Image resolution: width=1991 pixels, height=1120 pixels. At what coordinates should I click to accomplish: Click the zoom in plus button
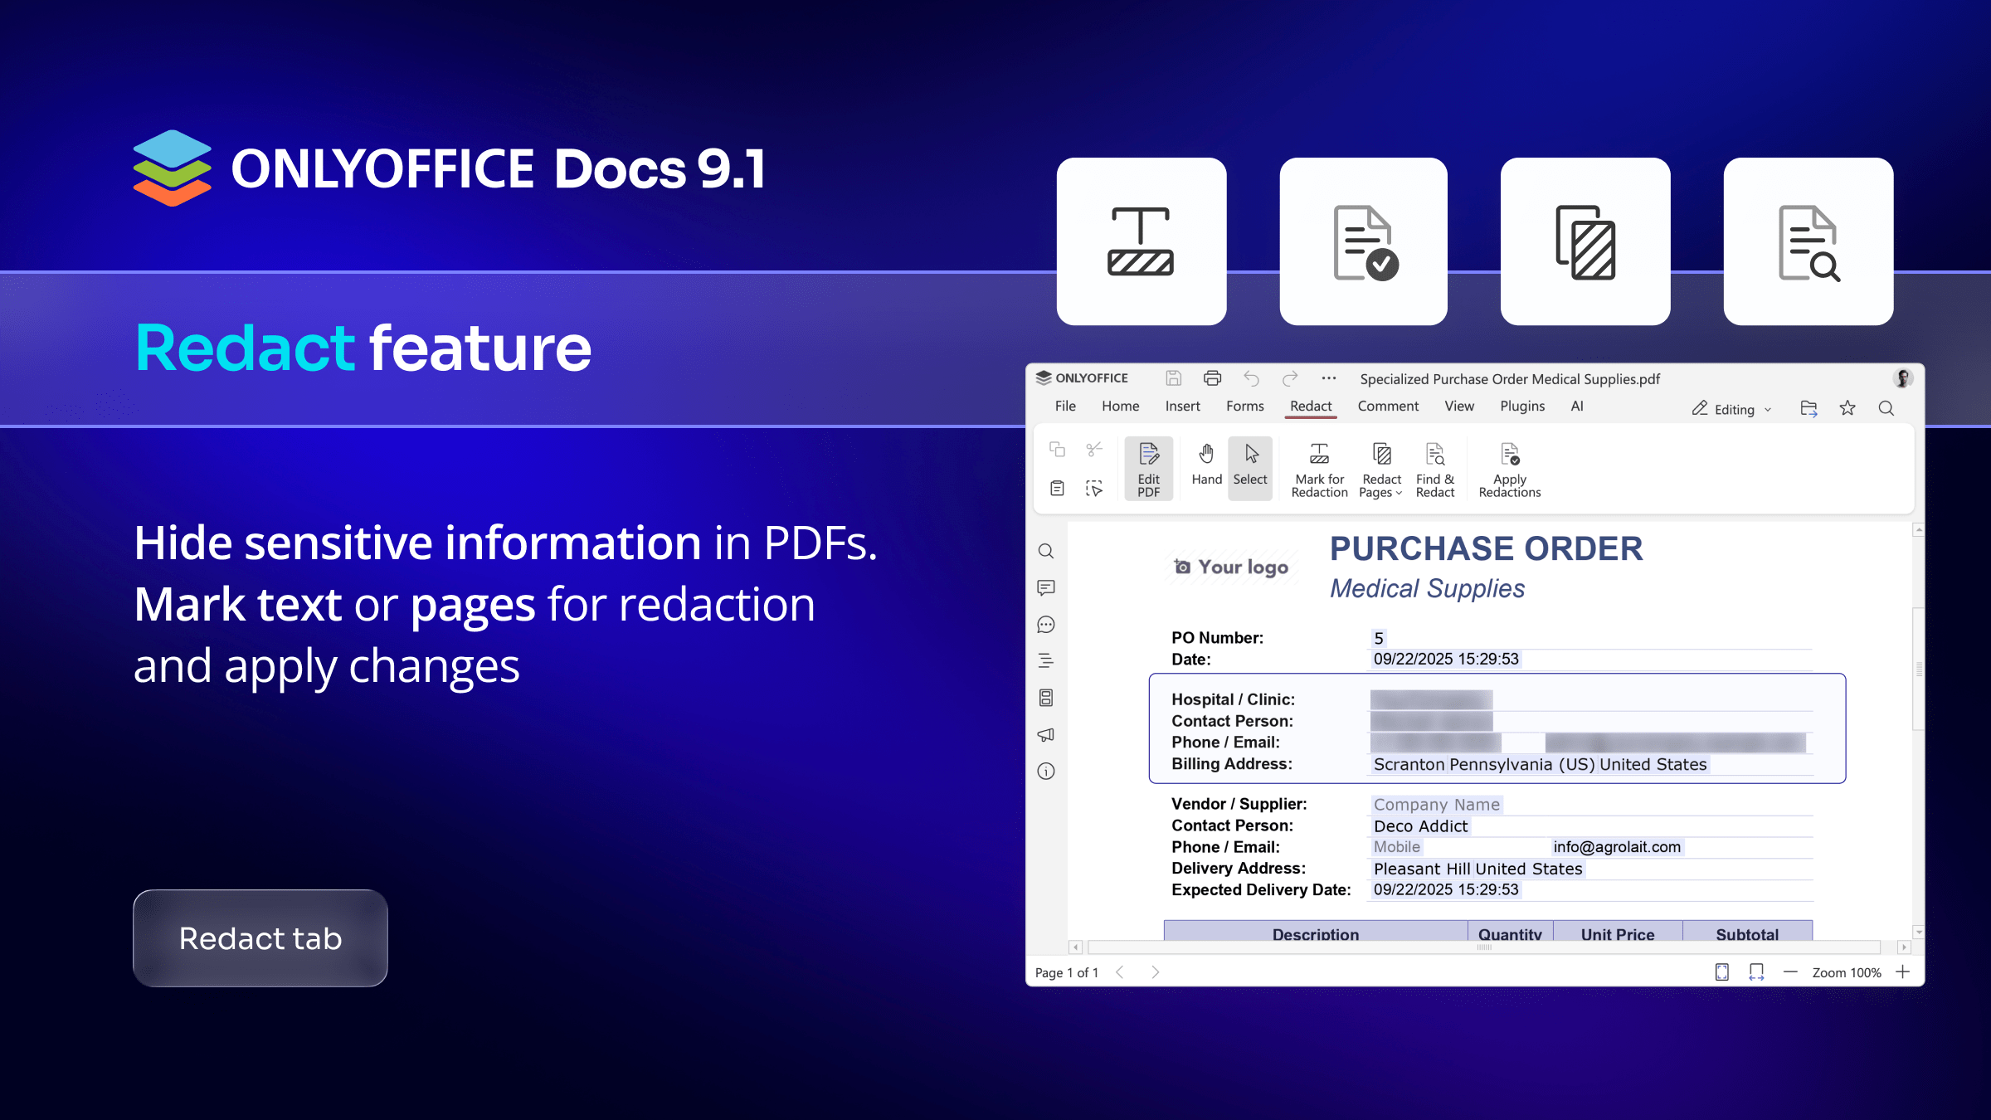(x=1903, y=972)
